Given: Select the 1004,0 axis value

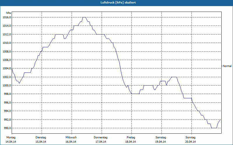Looking at the screenshot, I should click(7, 68).
